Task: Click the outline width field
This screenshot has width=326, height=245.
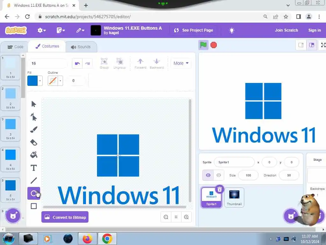Action: coord(76,81)
